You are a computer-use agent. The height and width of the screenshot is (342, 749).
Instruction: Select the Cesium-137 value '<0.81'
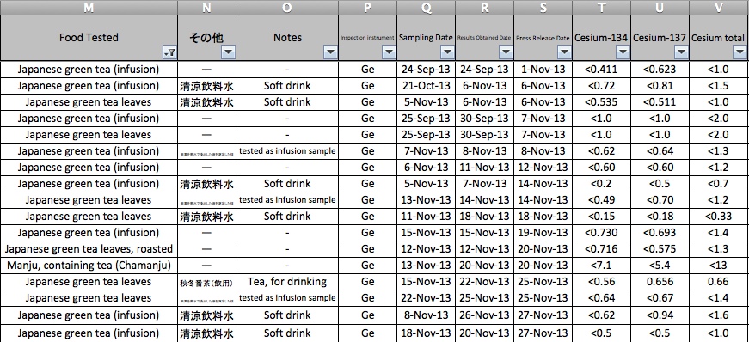(x=660, y=86)
